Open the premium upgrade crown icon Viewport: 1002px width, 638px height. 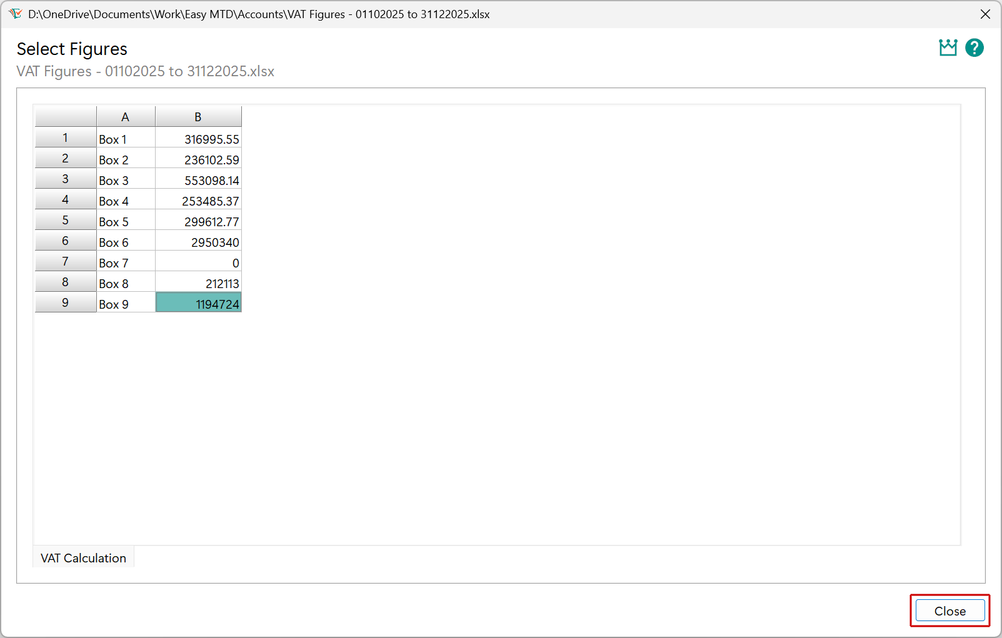click(948, 47)
